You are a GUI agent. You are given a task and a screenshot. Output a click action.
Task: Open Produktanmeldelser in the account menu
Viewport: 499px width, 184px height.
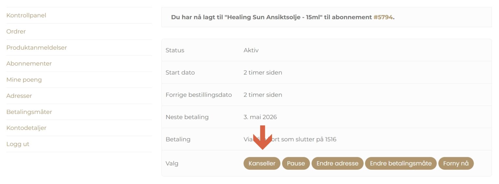[x=37, y=48]
